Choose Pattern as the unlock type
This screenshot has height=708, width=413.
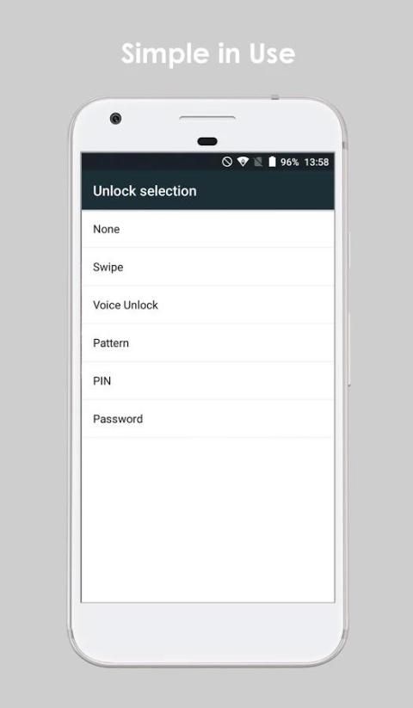[x=208, y=342]
